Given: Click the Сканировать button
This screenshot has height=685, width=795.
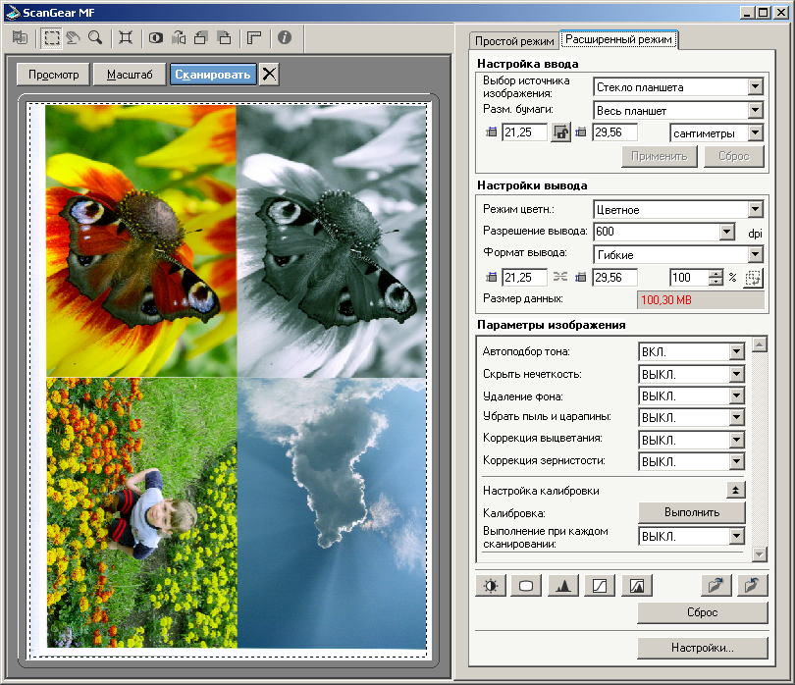Looking at the screenshot, I should (212, 75).
